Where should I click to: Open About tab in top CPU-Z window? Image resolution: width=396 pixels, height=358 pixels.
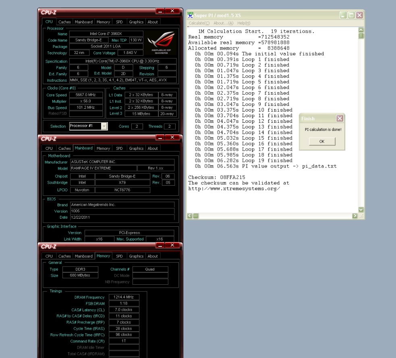pyautogui.click(x=153, y=22)
